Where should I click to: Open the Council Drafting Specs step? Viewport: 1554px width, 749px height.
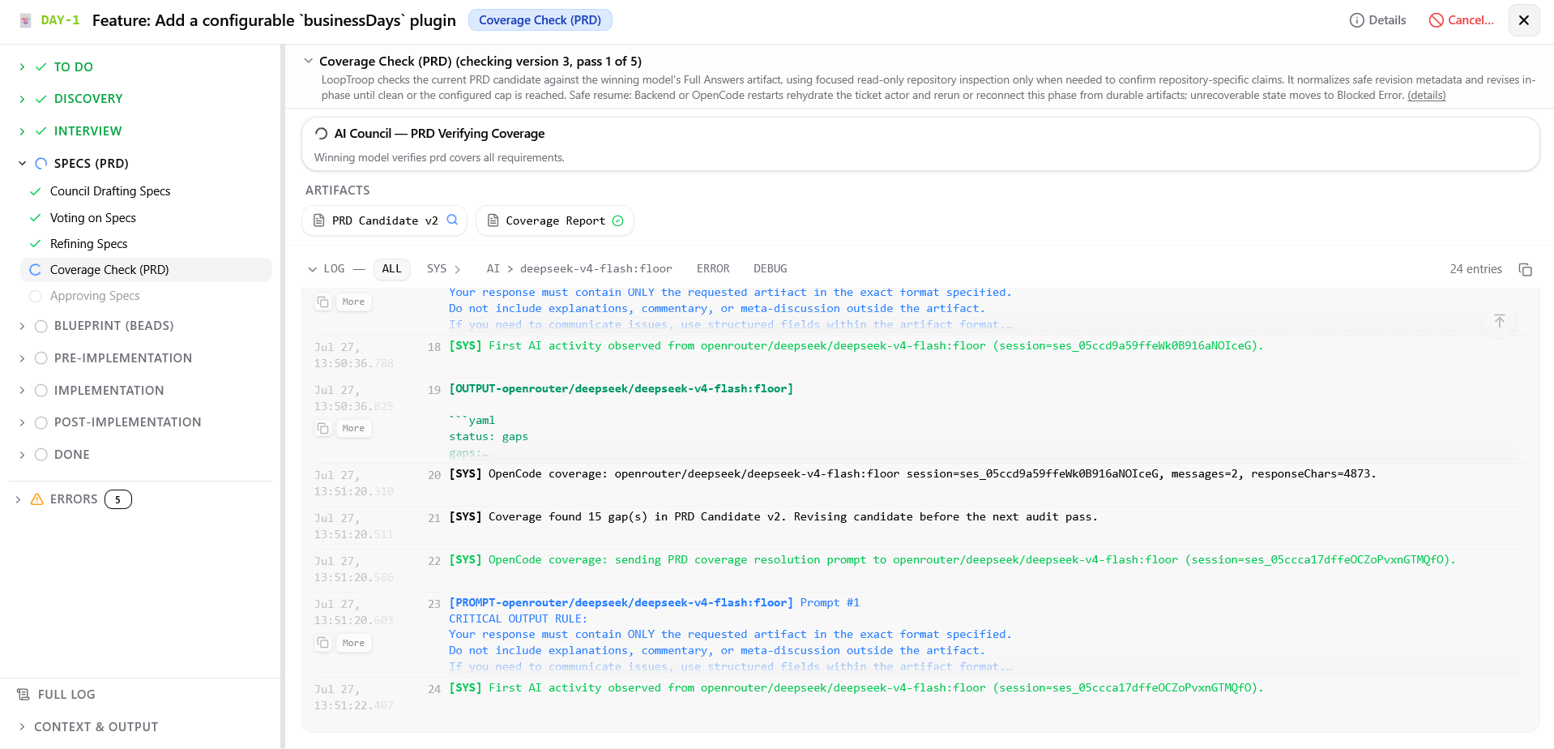pyautogui.click(x=110, y=191)
